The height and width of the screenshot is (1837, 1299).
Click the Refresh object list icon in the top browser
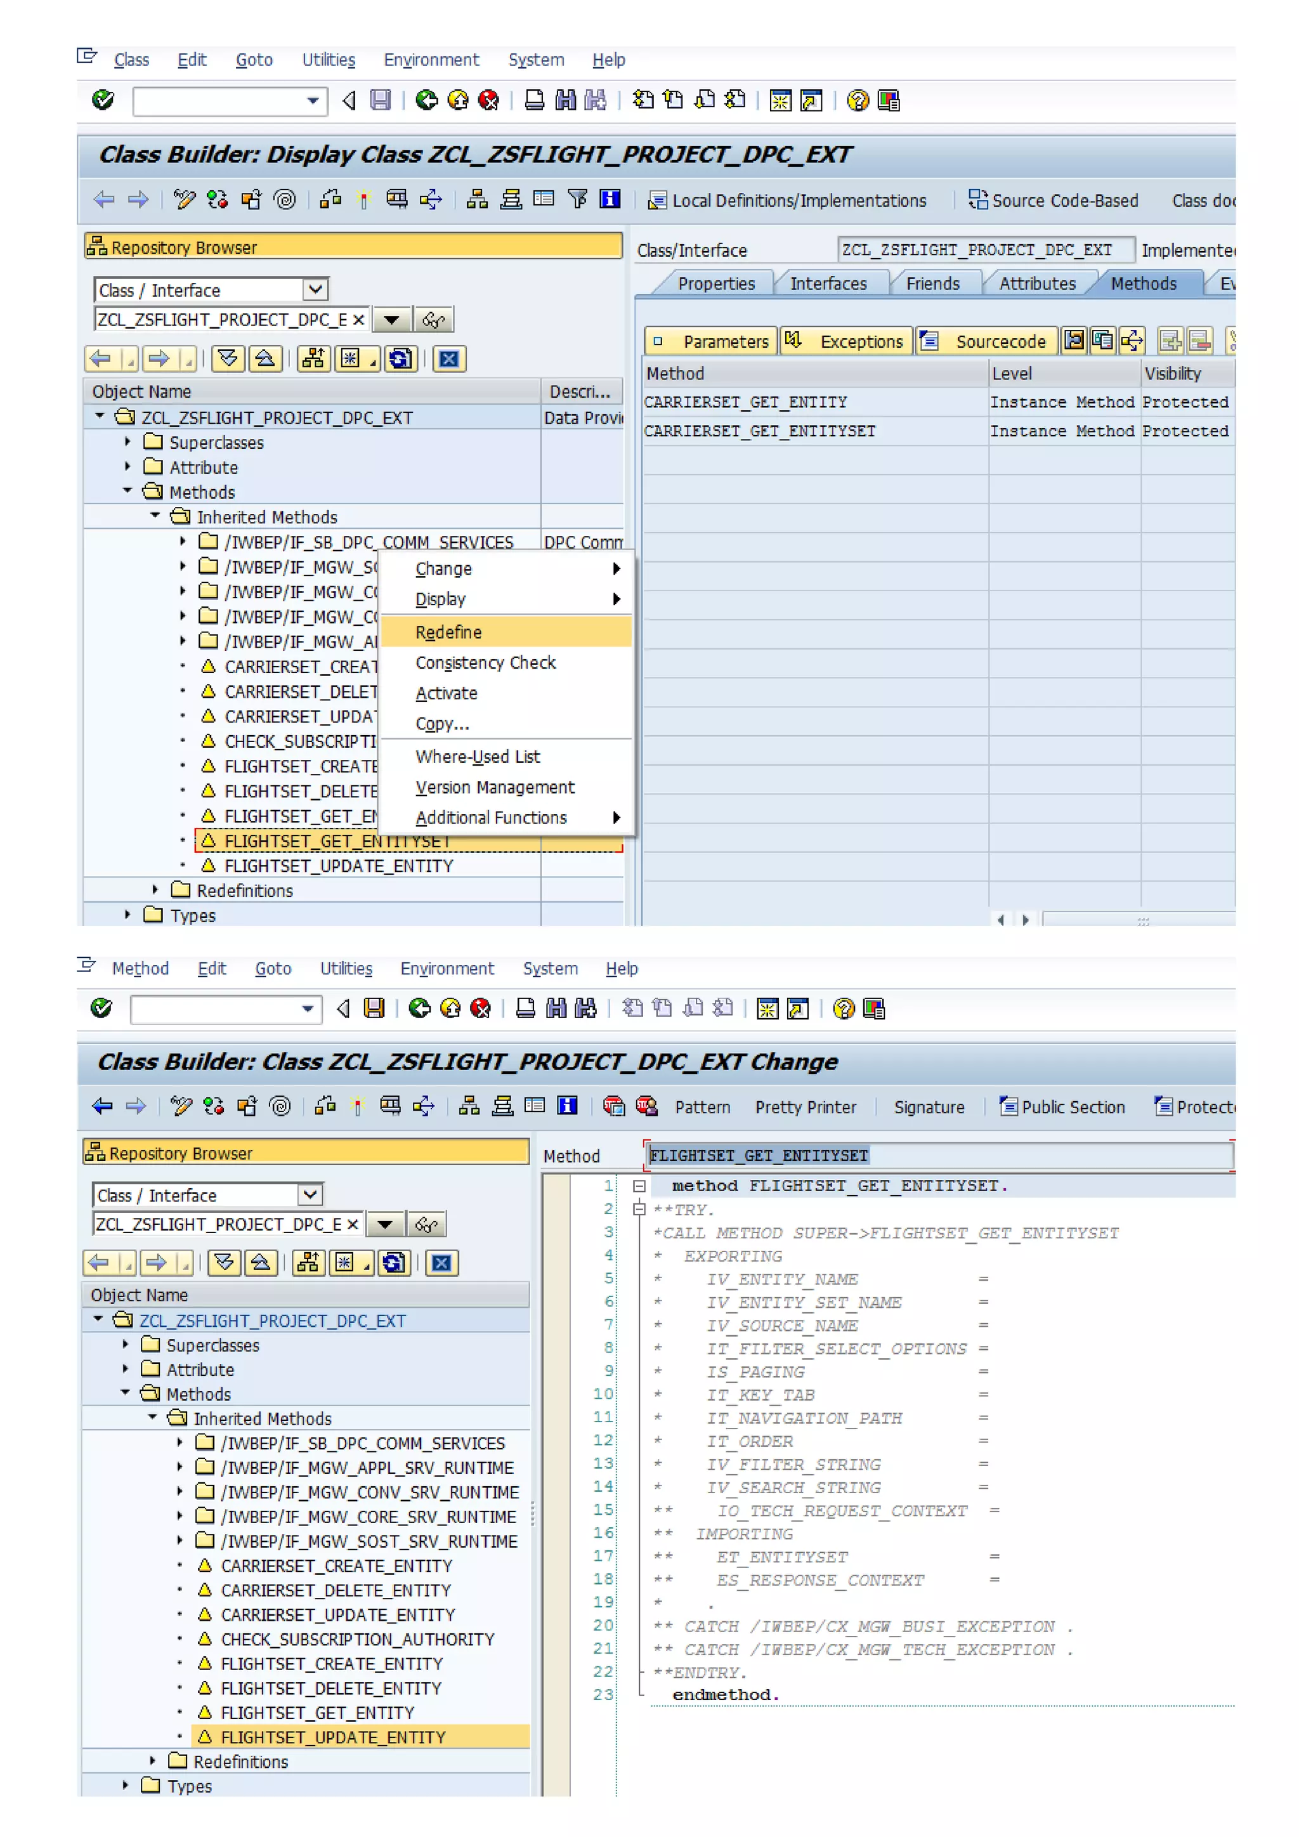[400, 358]
